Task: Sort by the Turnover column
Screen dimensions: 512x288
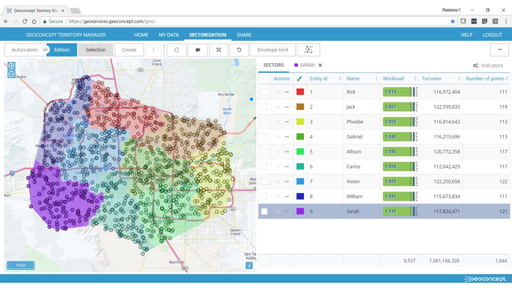Action: 441,78
